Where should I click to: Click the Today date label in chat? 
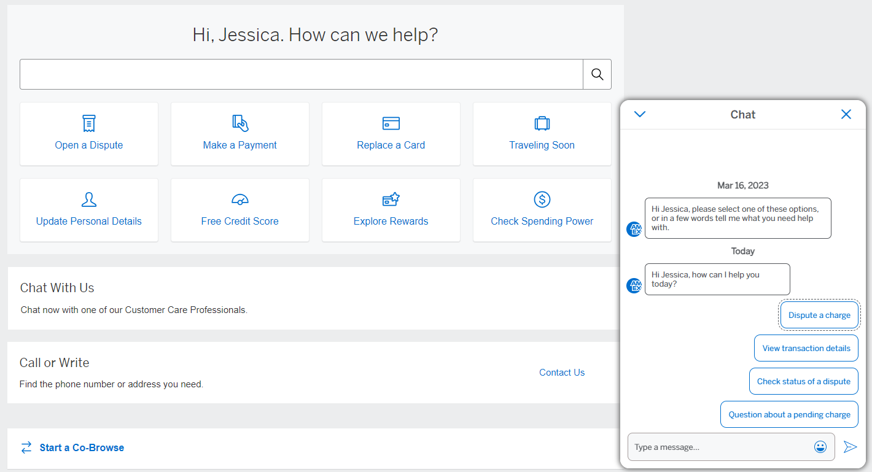click(x=743, y=251)
